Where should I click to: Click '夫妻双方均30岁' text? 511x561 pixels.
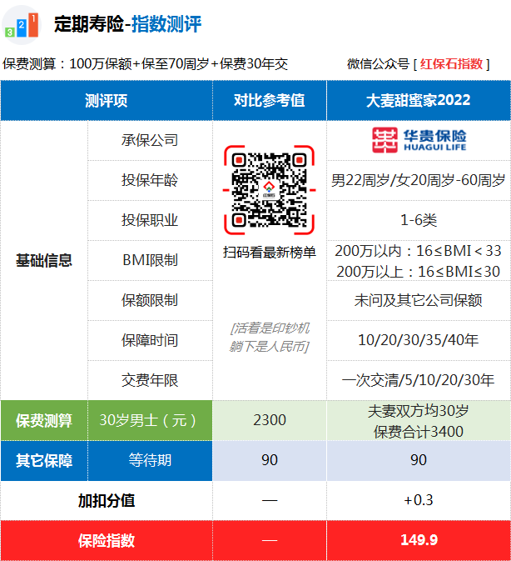418,411
